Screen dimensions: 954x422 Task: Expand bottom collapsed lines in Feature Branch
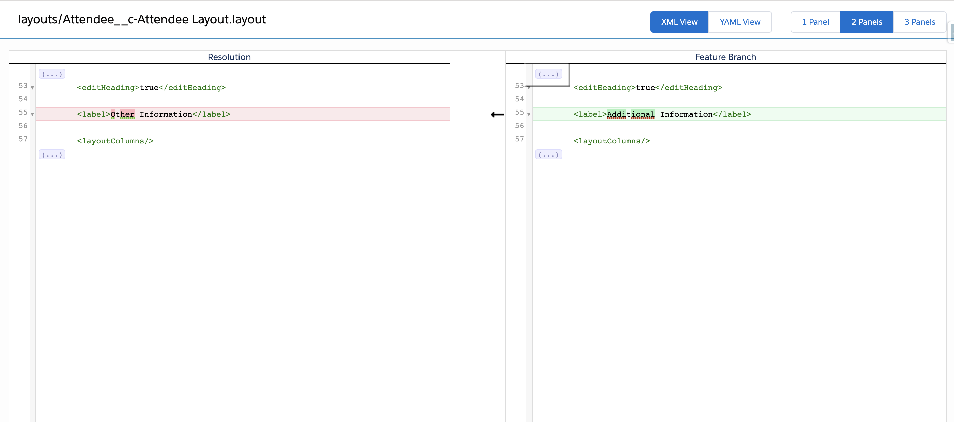(548, 155)
